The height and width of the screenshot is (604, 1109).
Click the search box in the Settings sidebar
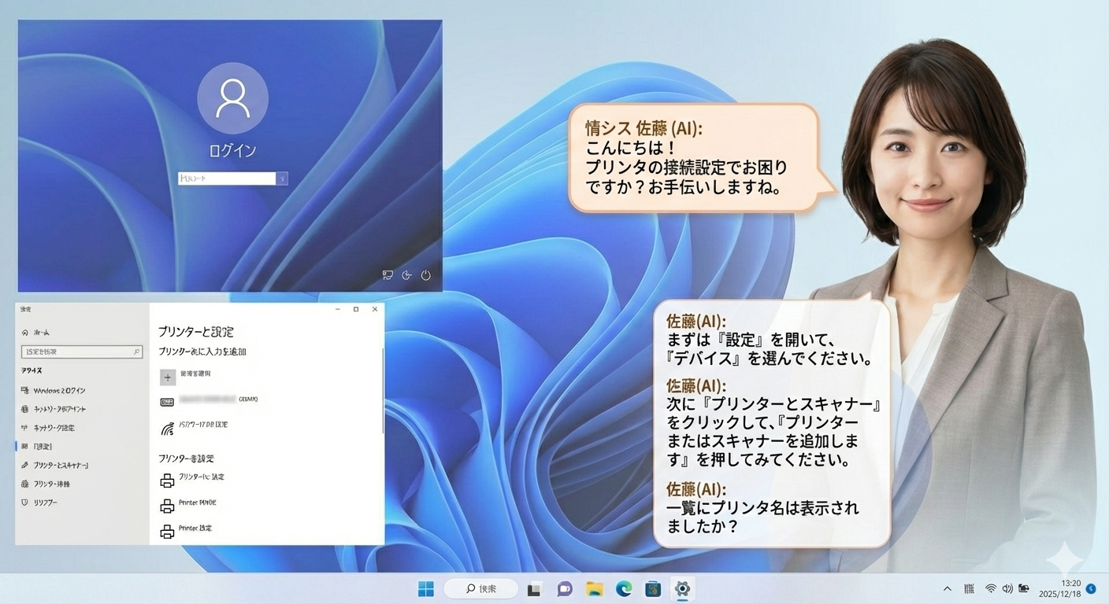(82, 352)
